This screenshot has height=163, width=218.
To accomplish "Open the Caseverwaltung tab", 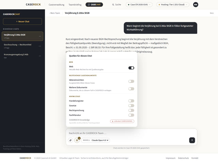I will 57,5.
